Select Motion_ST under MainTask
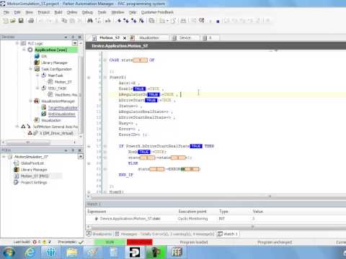 click(63, 82)
